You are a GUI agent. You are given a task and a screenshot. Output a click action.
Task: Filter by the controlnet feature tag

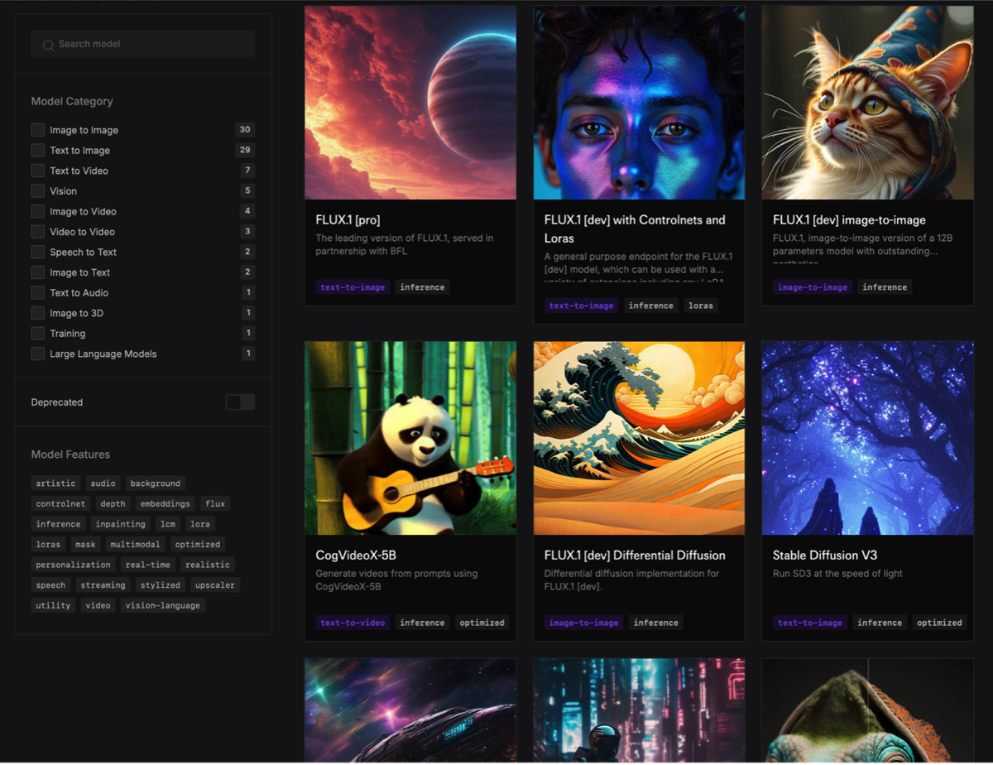point(60,503)
